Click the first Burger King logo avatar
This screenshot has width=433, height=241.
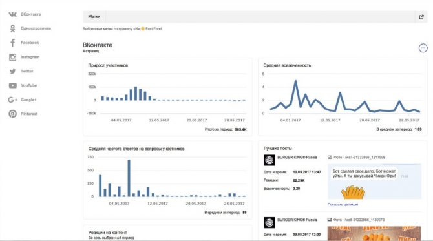[x=269, y=160]
